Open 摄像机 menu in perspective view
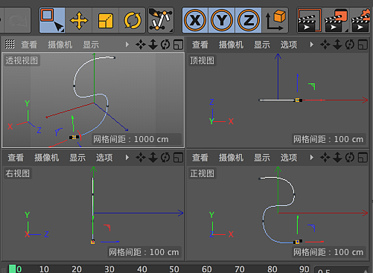This screenshot has width=373, height=273. point(60,45)
